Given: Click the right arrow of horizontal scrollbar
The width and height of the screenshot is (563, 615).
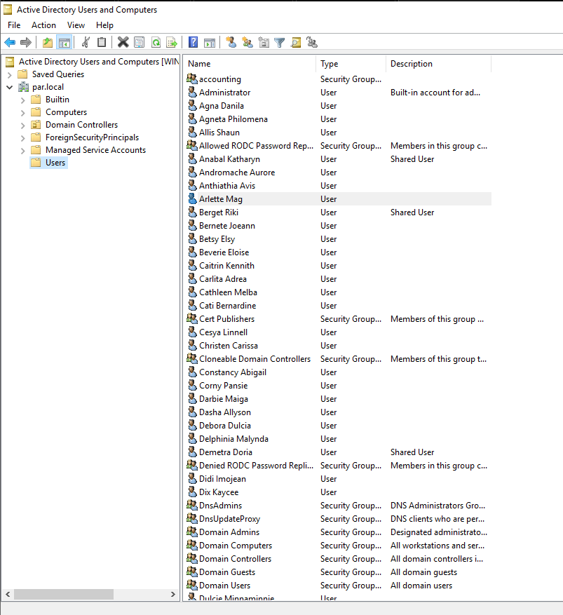Looking at the screenshot, I should (173, 594).
